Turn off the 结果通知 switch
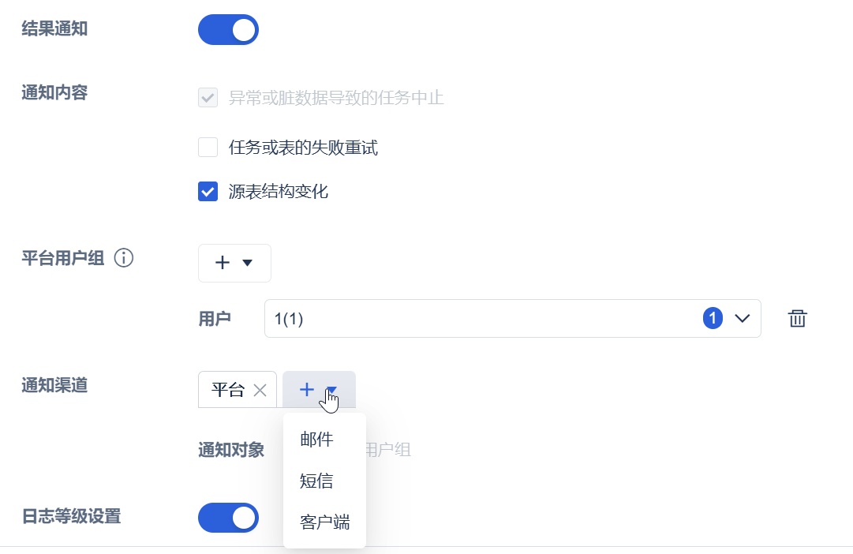The width and height of the screenshot is (853, 554). 228,30
